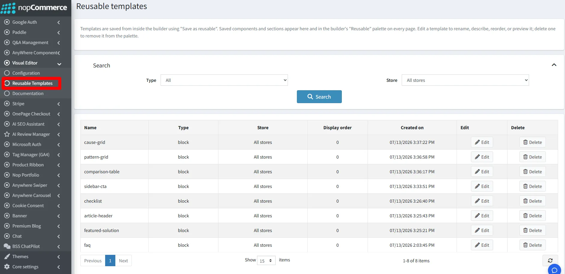The height and width of the screenshot is (274, 565).
Task: Click the Google Auth sidebar icon
Action: 7,22
